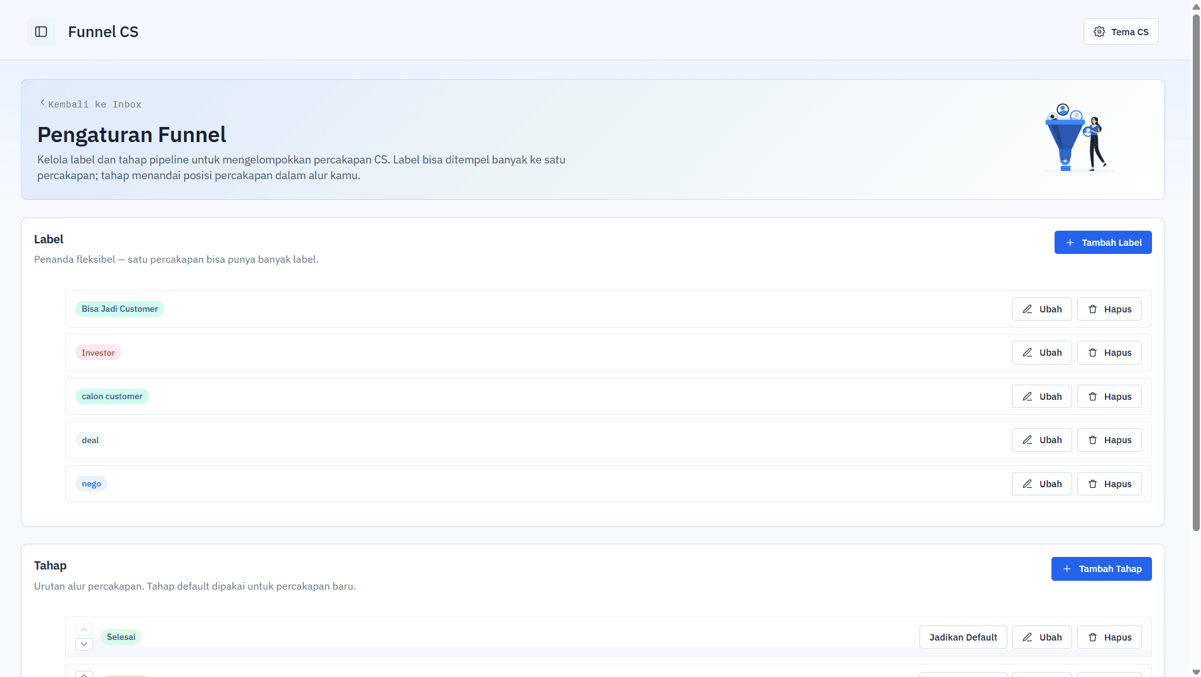Click the Tahap section heading
This screenshot has width=1201, height=677.
(x=50, y=566)
